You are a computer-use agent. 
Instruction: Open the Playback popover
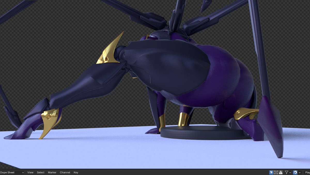coord(307,172)
